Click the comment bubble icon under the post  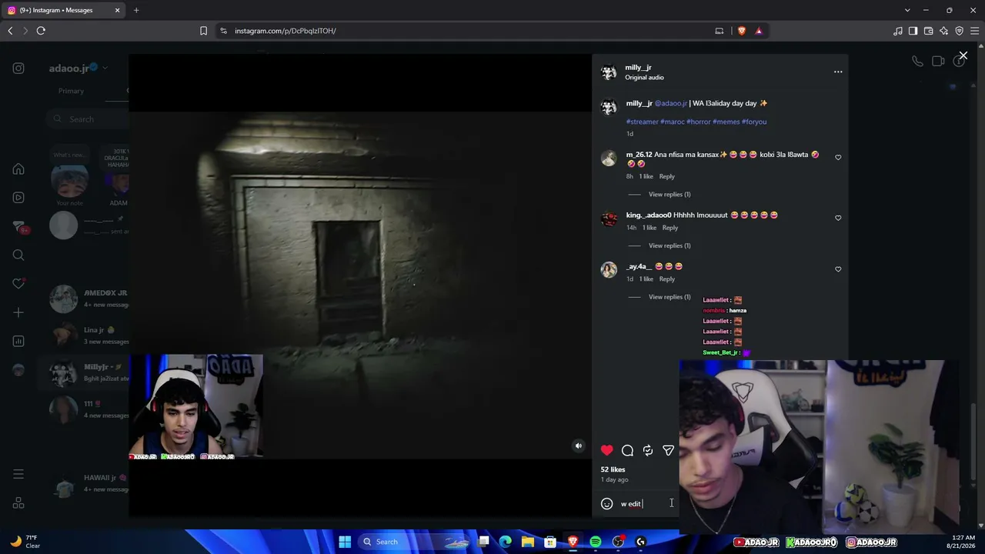[x=628, y=450]
